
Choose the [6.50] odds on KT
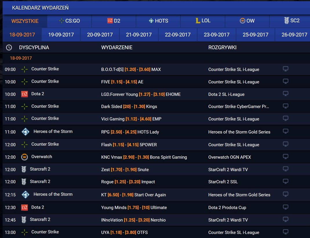[113, 195]
